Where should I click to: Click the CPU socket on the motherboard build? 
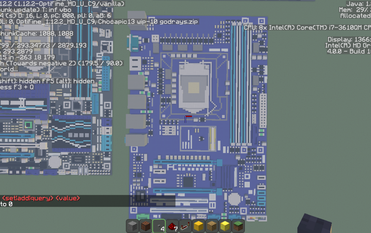194,87
